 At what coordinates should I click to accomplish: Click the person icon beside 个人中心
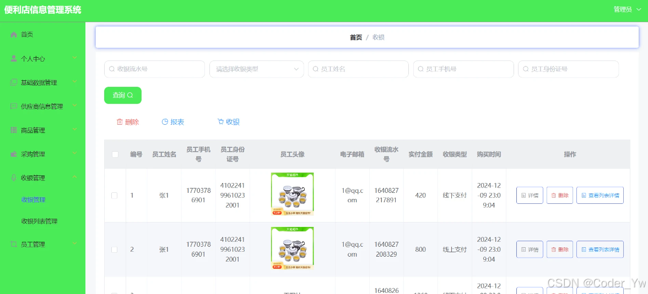pos(14,59)
